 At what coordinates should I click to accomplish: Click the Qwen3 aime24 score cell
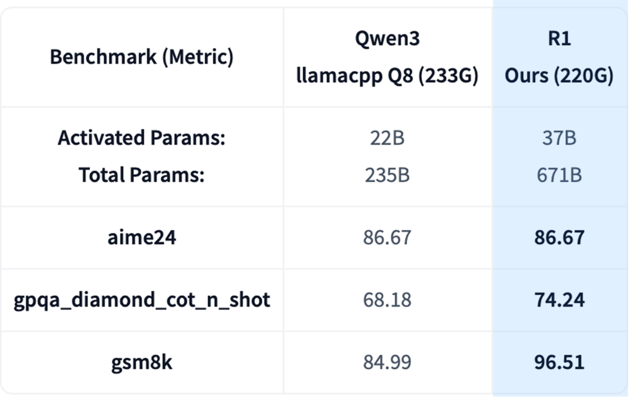pos(387,238)
